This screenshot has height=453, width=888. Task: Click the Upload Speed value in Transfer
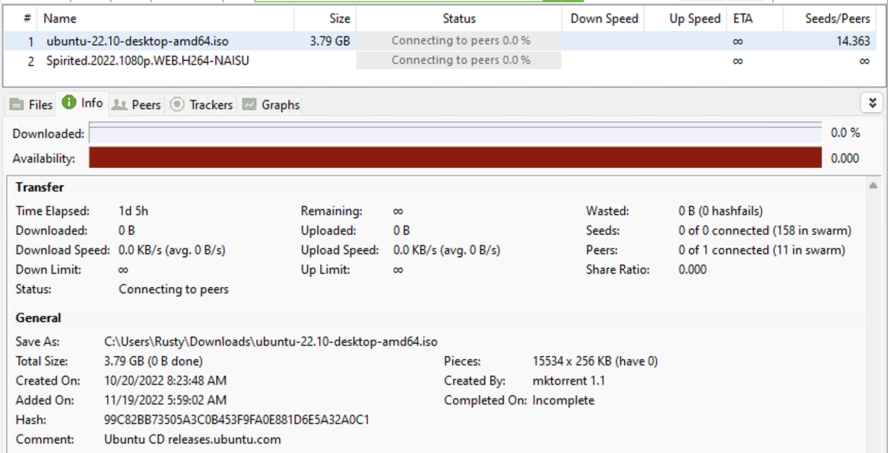pos(447,250)
